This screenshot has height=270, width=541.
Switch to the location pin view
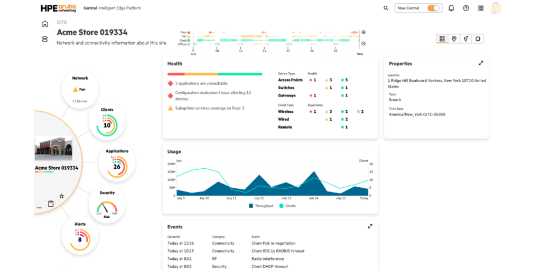[x=454, y=38]
